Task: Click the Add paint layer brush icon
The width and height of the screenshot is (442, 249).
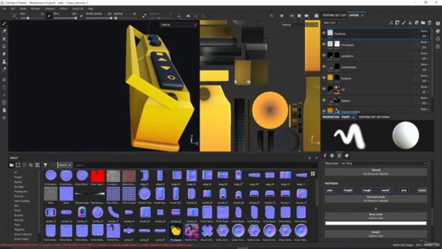Action: point(403,23)
